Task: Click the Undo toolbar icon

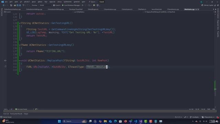Action: [x=23, y=6]
